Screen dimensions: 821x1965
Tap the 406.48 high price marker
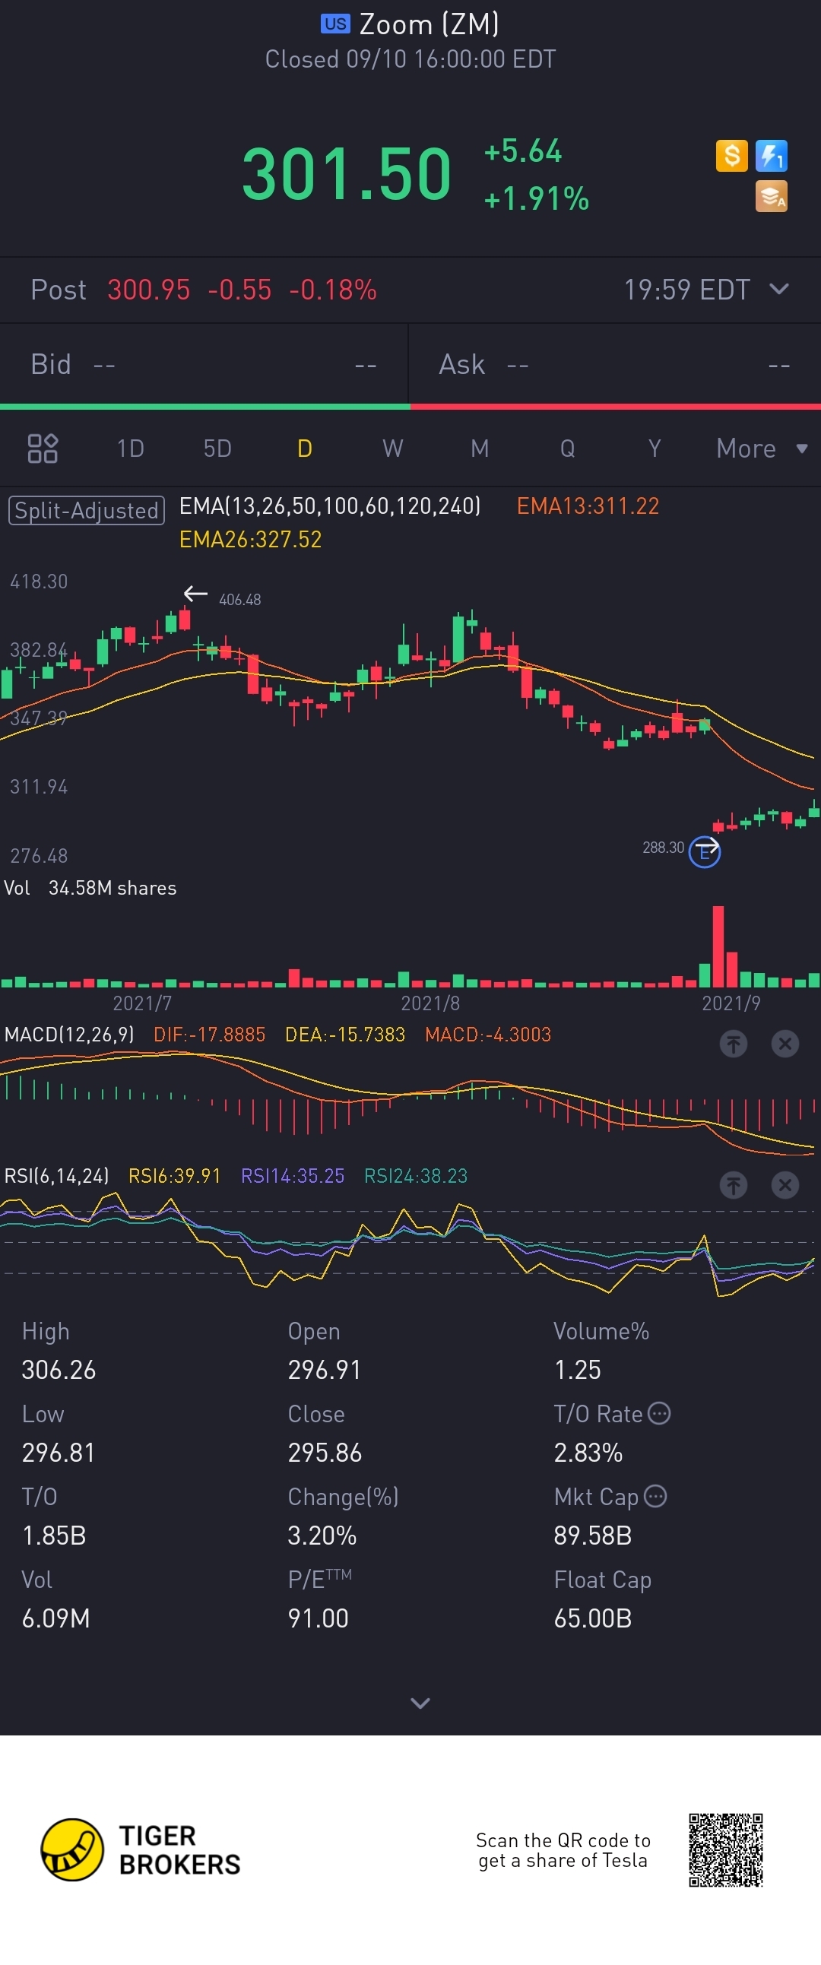coord(239,600)
